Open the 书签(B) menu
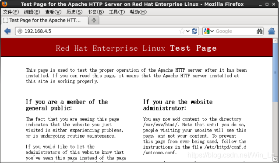The image size is (279, 163). [x=95, y=12]
